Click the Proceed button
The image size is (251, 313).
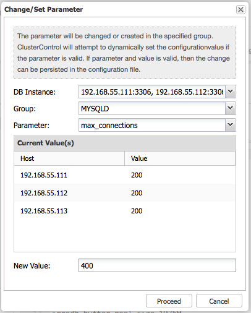169,301
